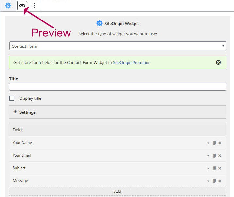This screenshot has width=234, height=197.
Task: Select the Message field row label
Action: pyautogui.click(x=20, y=181)
